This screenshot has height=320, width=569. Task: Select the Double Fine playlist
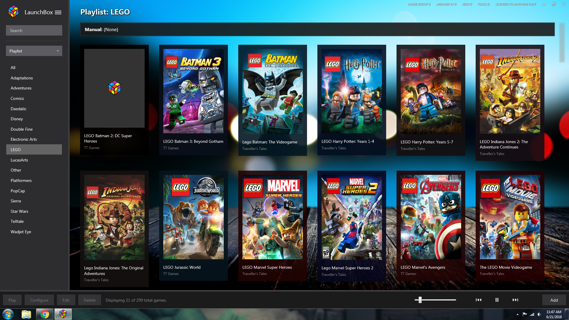(34, 129)
